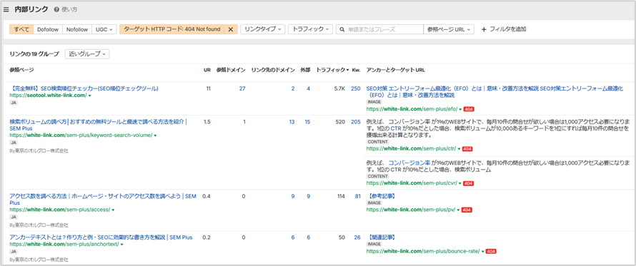Click keyword count 26

(357, 237)
